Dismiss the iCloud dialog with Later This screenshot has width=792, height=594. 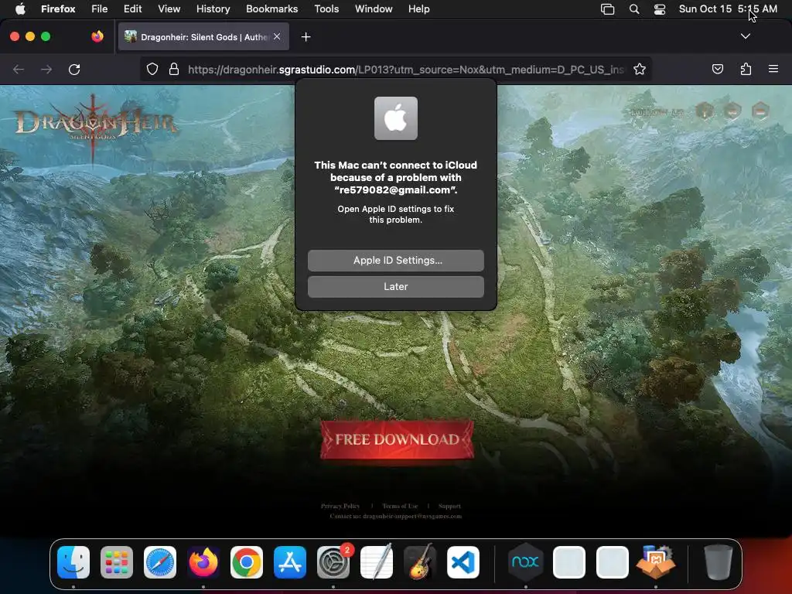[x=395, y=286]
